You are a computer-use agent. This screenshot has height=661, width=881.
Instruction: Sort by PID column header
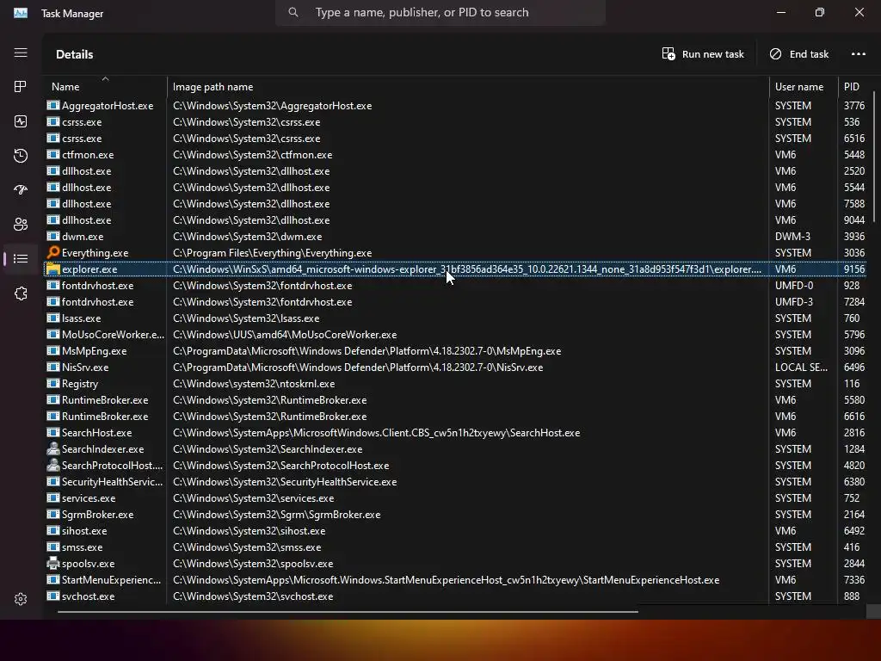(x=854, y=87)
